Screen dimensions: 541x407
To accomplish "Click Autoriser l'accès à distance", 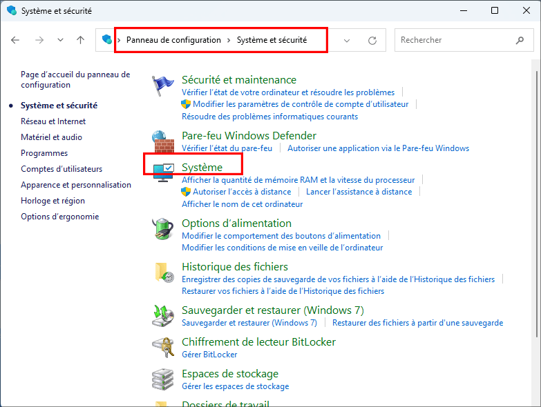I will (x=242, y=192).
